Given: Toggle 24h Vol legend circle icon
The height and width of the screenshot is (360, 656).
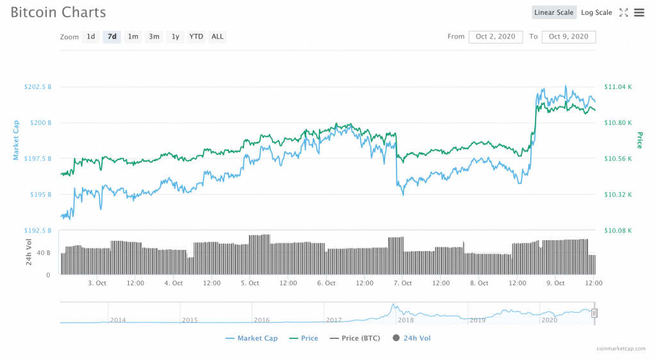Looking at the screenshot, I should point(395,338).
